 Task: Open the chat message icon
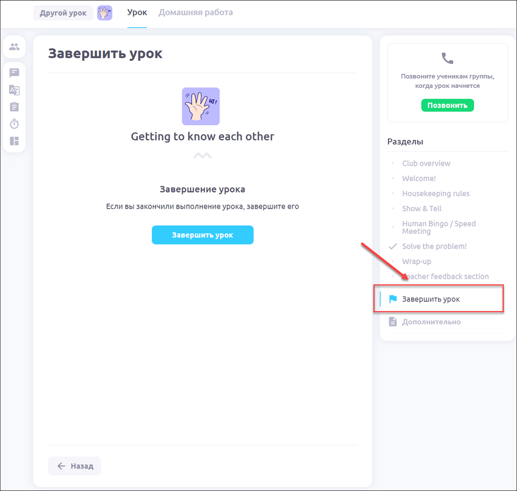(x=14, y=73)
